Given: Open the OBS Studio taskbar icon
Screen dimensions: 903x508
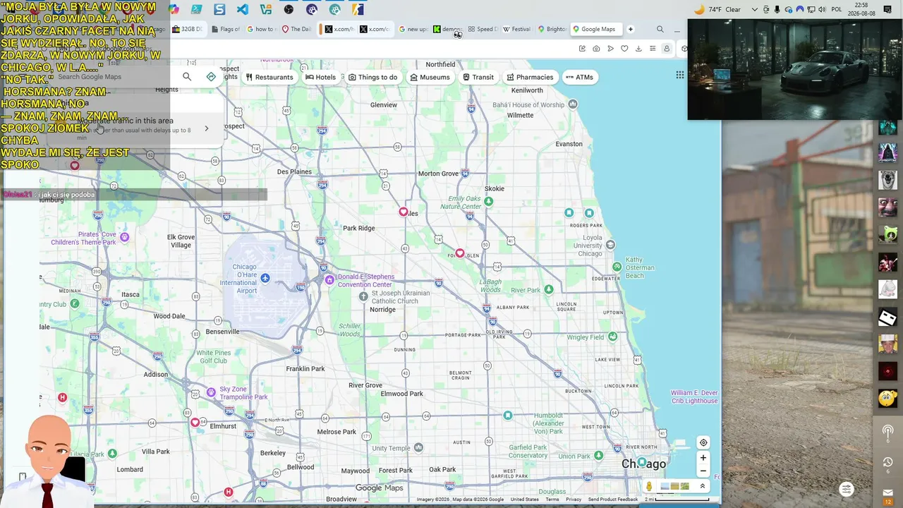Looking at the screenshot, I should [x=289, y=10].
